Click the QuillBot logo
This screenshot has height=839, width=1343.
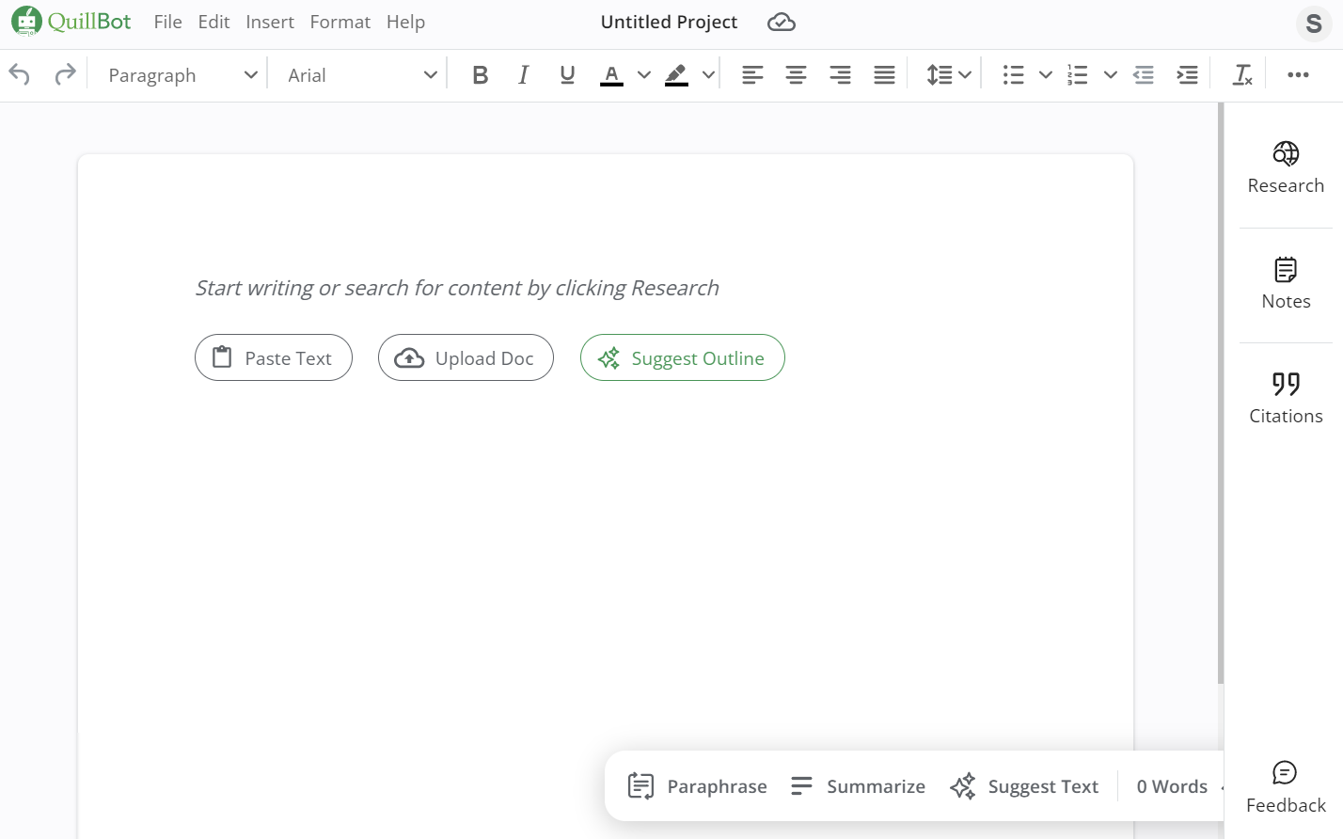point(71,22)
